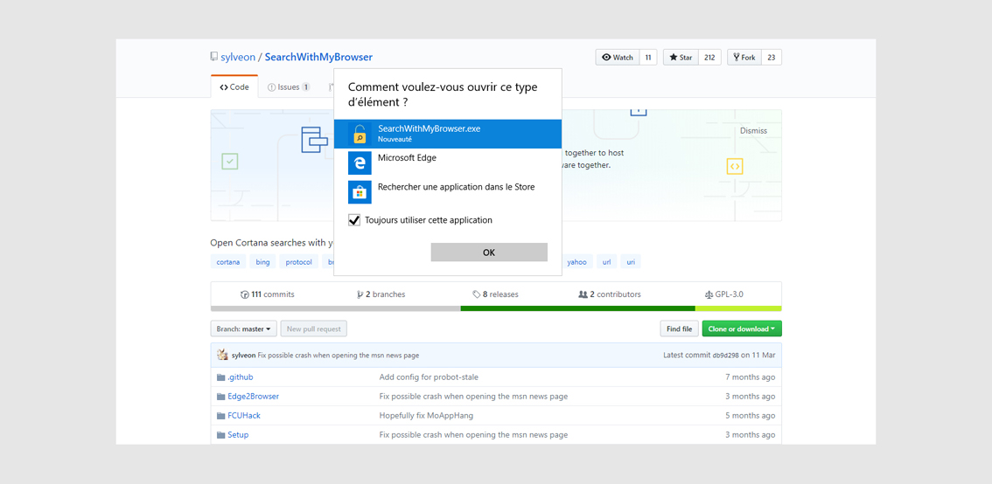Viewport: 992px width, 484px height.
Task: Open the .github folder
Action: (x=241, y=377)
